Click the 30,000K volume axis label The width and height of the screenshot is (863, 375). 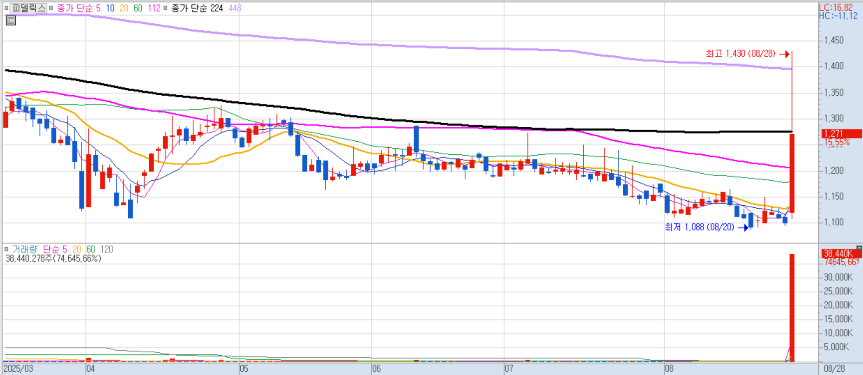pyautogui.click(x=838, y=277)
